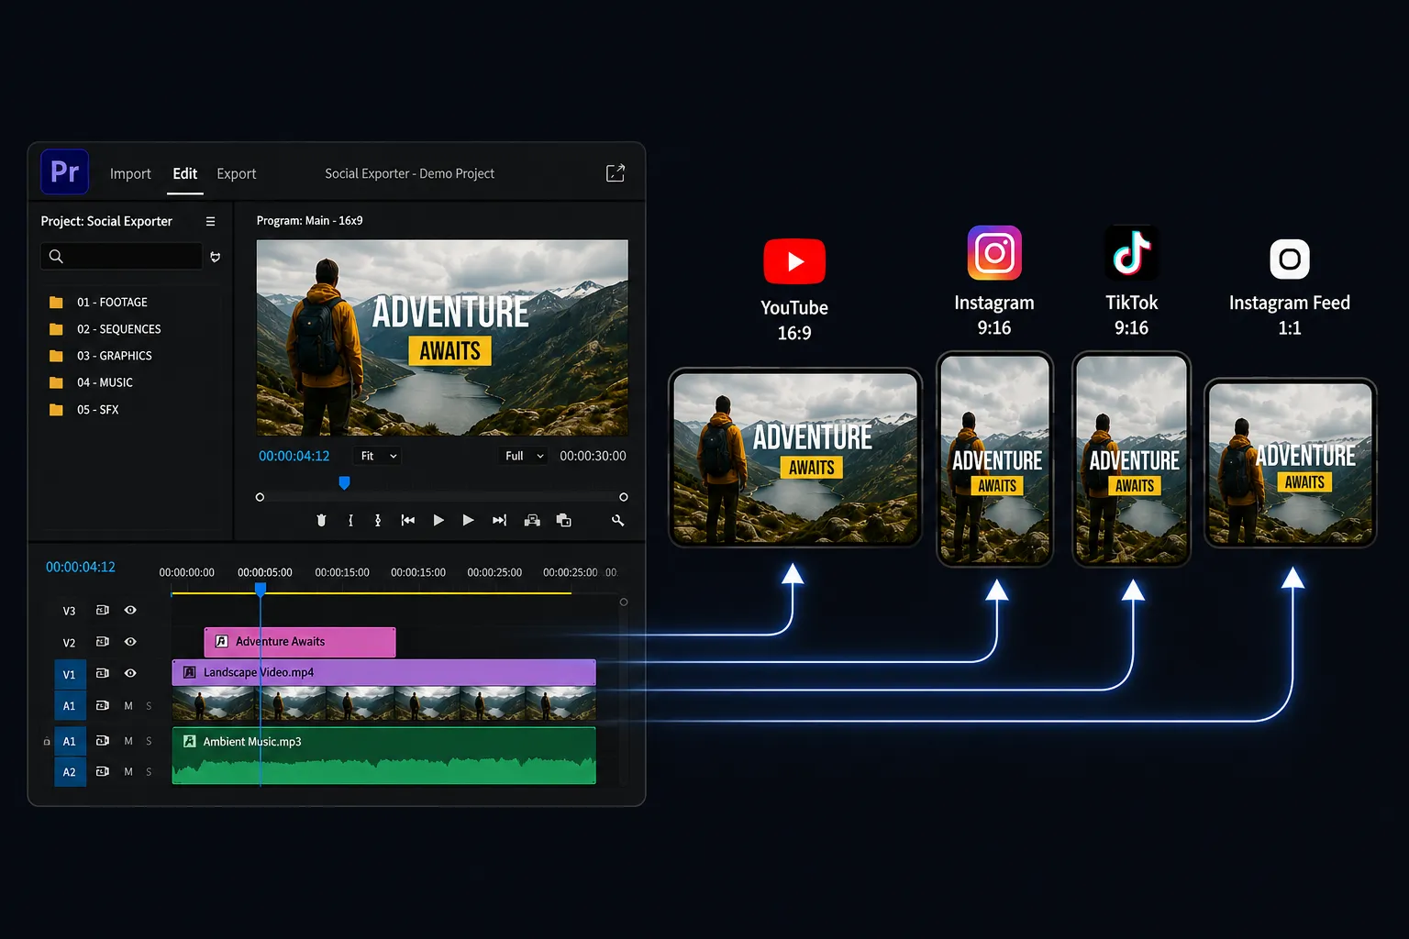Screen dimensions: 1409x939
Task: Open the wrench settings in Program monitor
Action: [x=618, y=520]
